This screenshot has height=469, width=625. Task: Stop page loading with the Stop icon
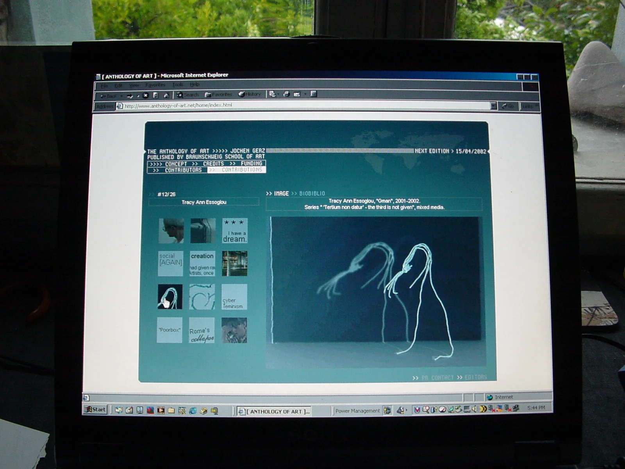click(x=146, y=95)
